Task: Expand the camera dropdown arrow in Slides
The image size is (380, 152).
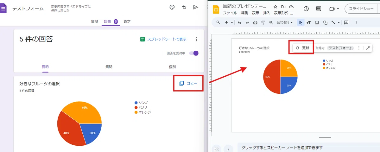Action: [338, 9]
